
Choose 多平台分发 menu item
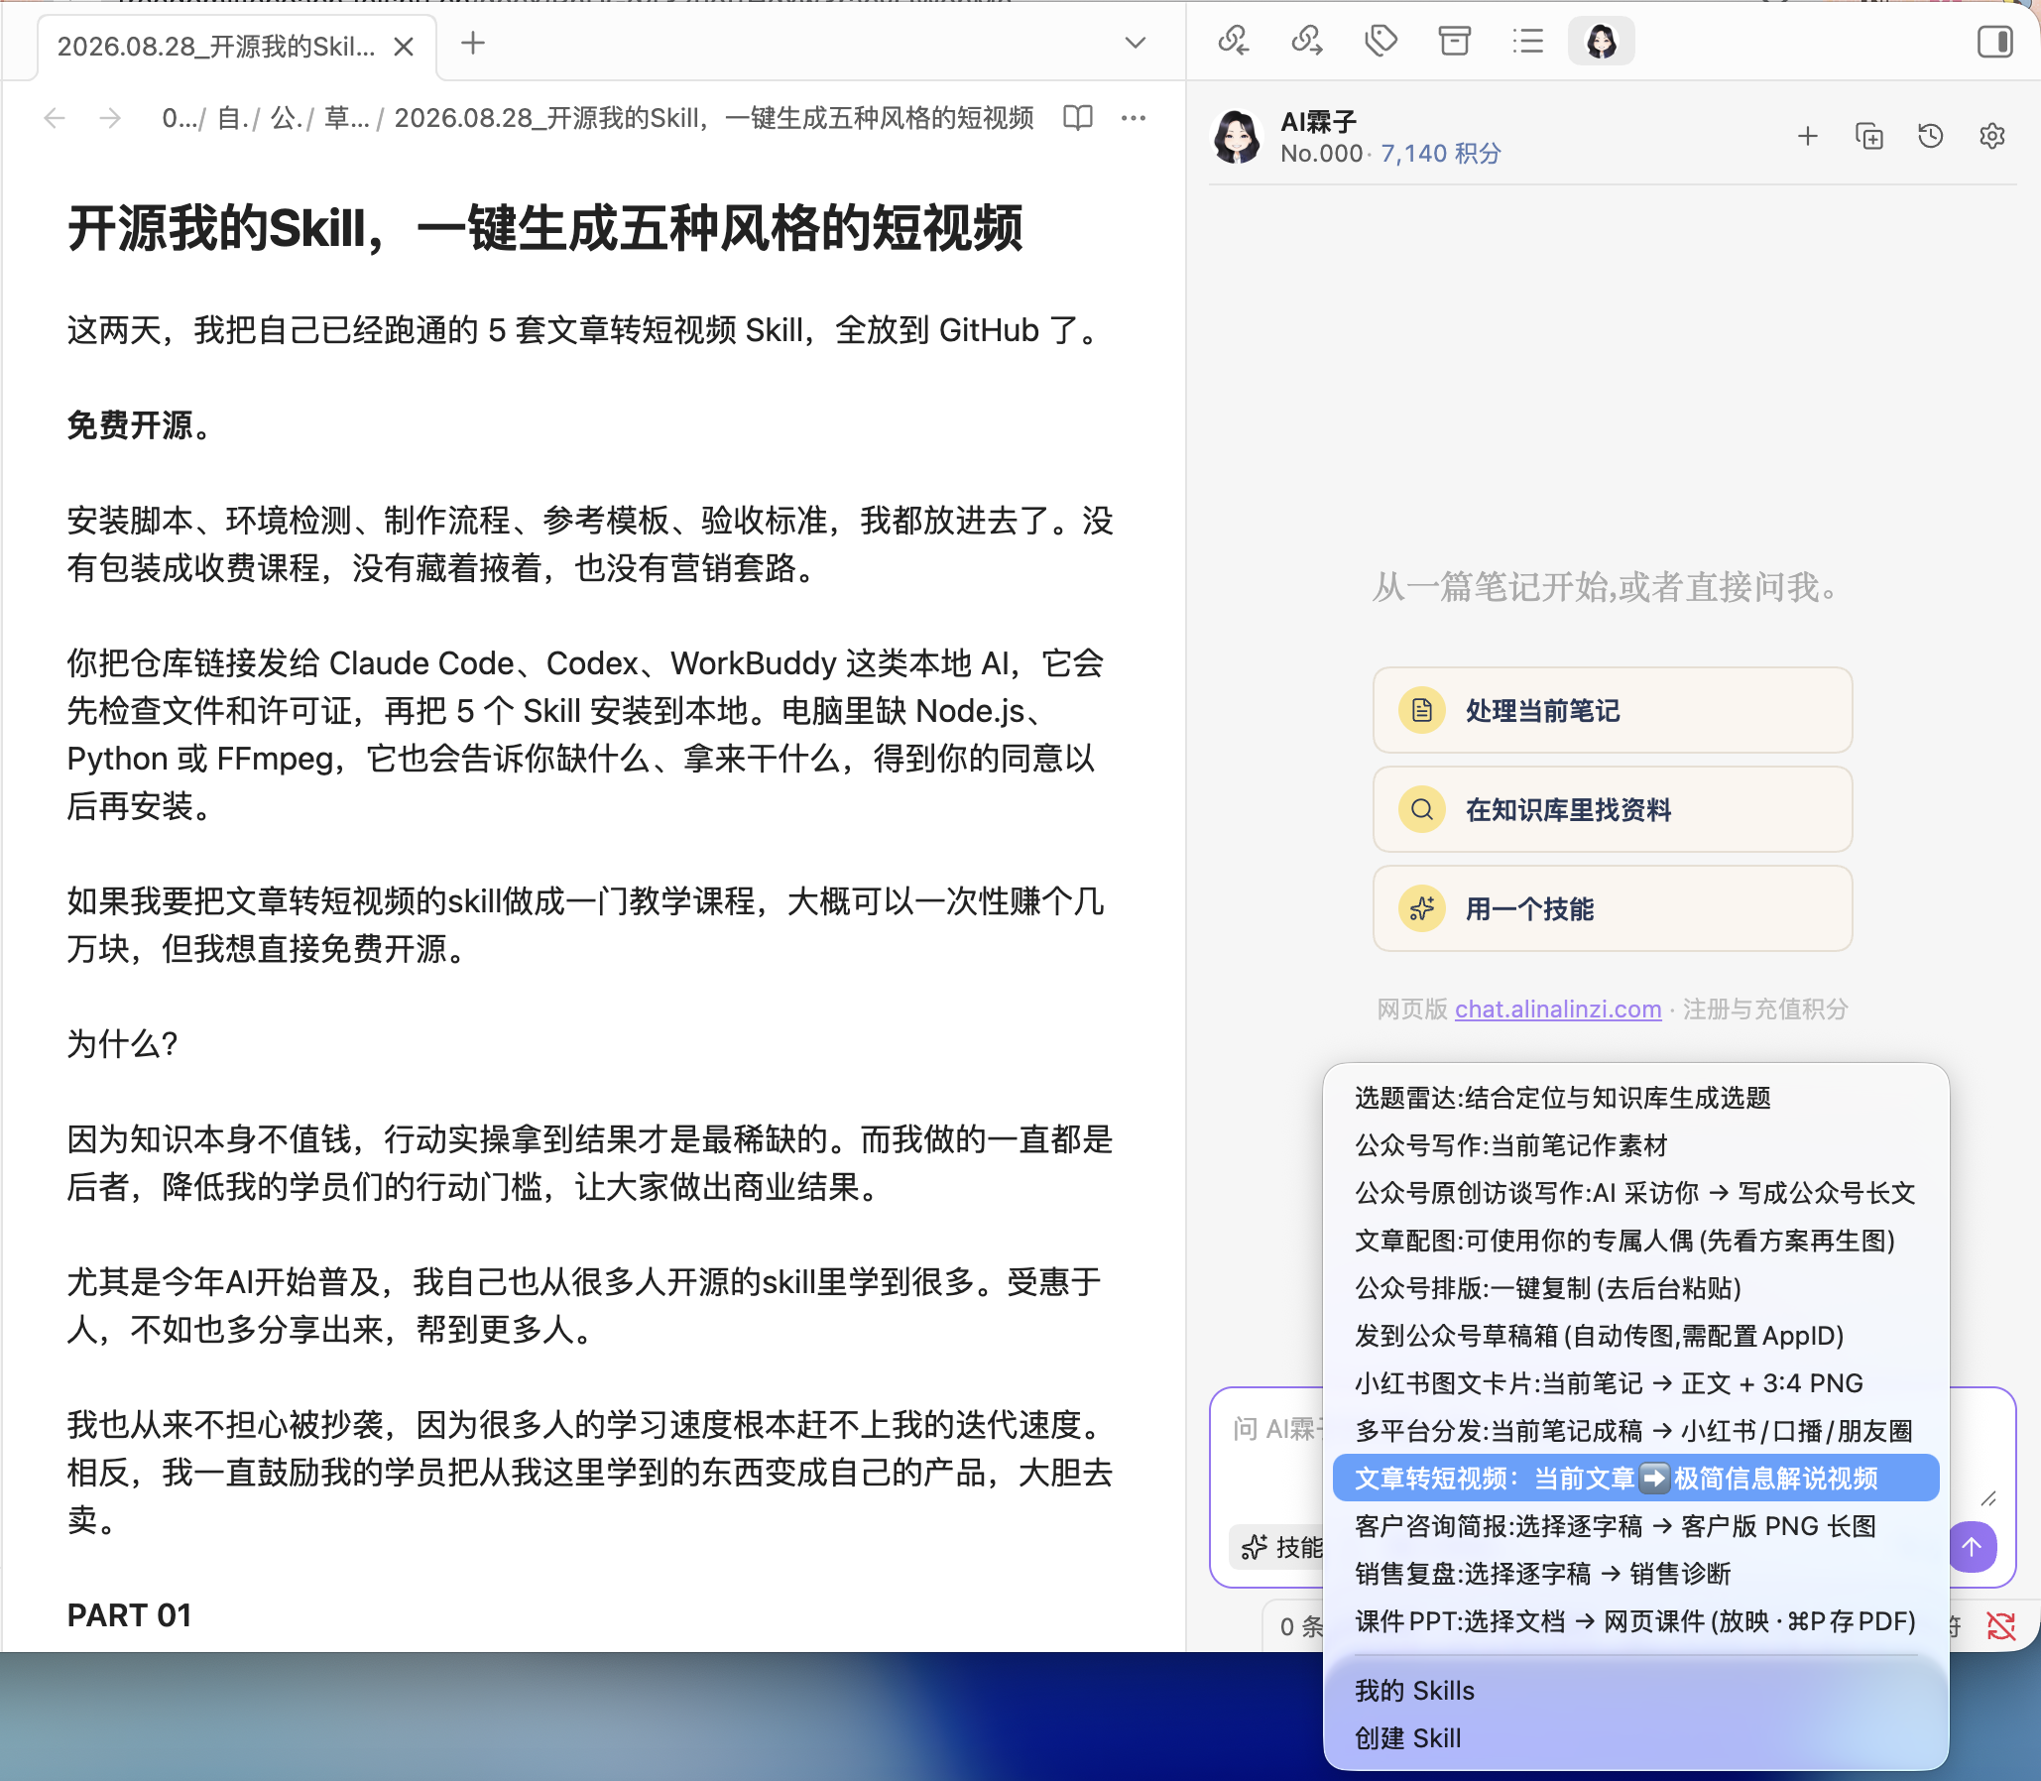point(1635,1431)
